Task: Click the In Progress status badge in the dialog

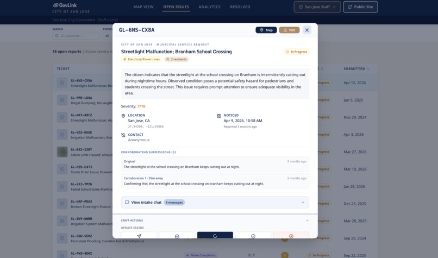Action: (x=296, y=52)
